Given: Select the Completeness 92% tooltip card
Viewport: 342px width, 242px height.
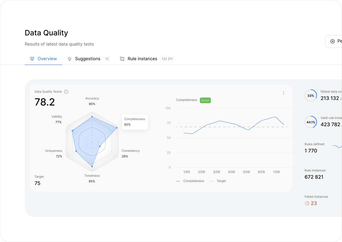Looking at the screenshot, I should pyautogui.click(x=135, y=122).
